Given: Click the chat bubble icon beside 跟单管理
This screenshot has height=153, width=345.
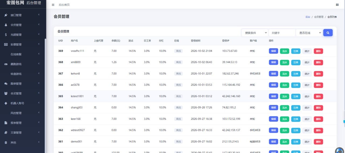Looking at the screenshot, I should point(6,84).
